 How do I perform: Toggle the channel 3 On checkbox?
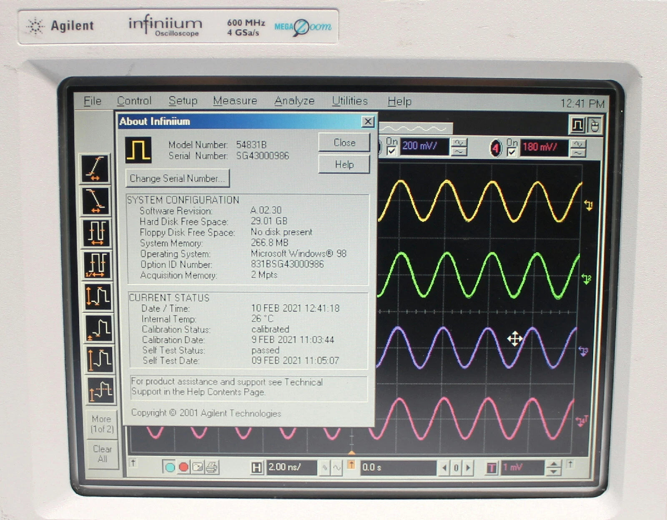[391, 151]
